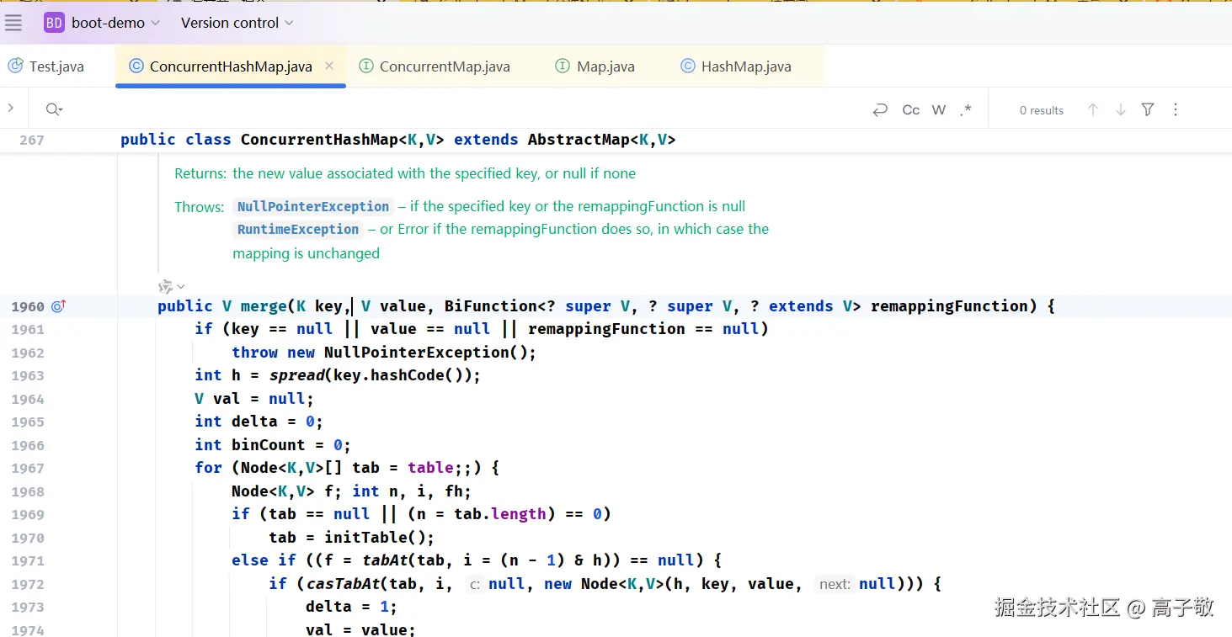Viewport: 1232px width, 637px height.
Task: Toggle Words (W) search option
Action: [939, 109]
